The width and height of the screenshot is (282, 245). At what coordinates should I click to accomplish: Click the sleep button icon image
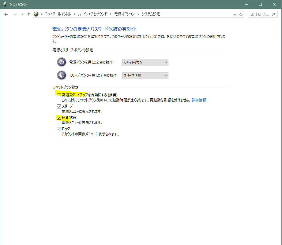pos(62,75)
